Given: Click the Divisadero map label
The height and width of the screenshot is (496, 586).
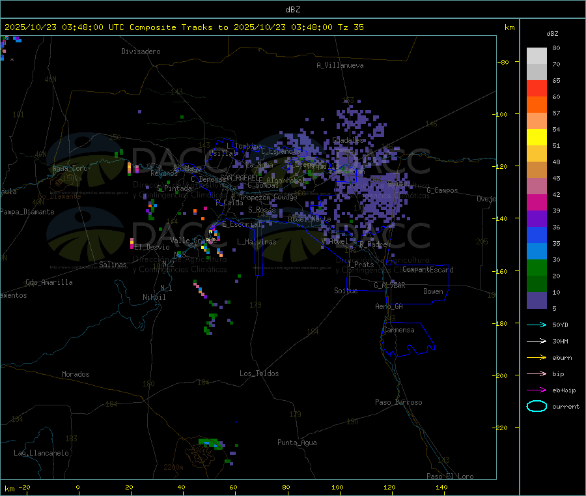Looking at the screenshot, I should (141, 51).
